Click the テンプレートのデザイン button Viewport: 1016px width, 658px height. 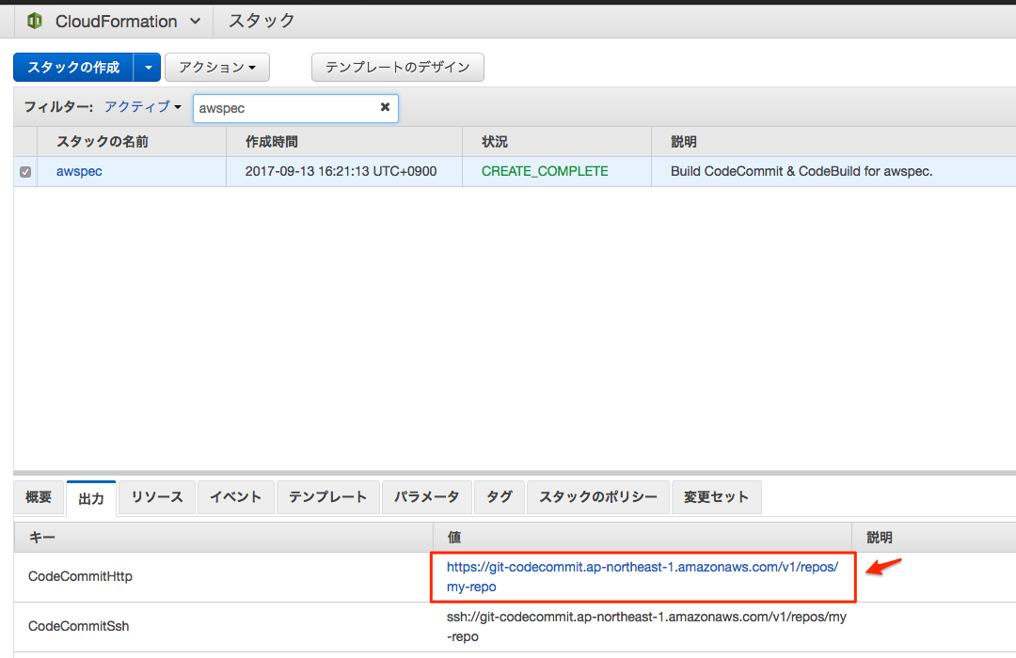click(397, 67)
